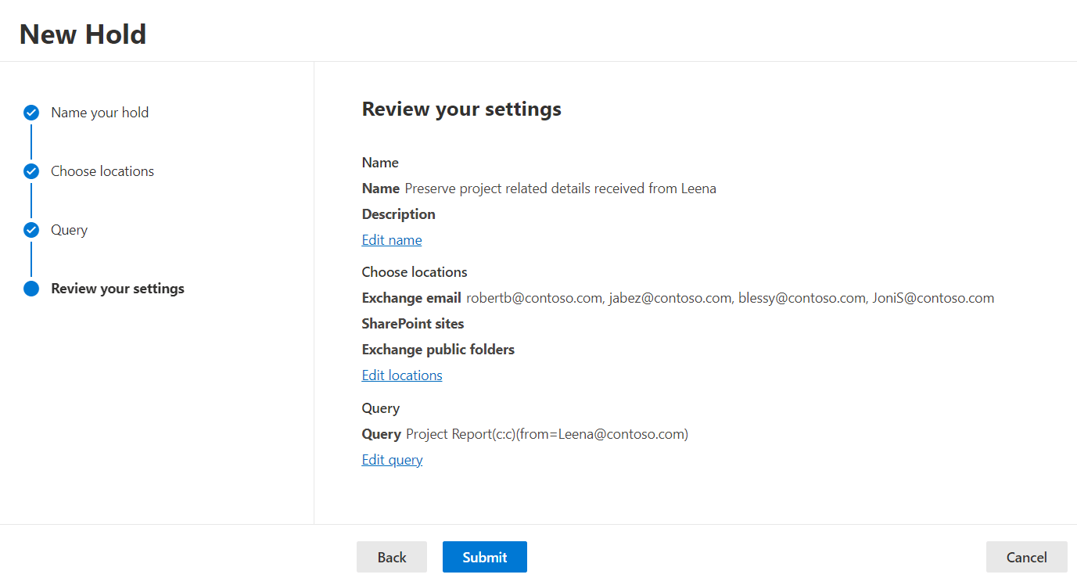
Task: Select the checkmark icon beside Query step
Action: coord(31,229)
